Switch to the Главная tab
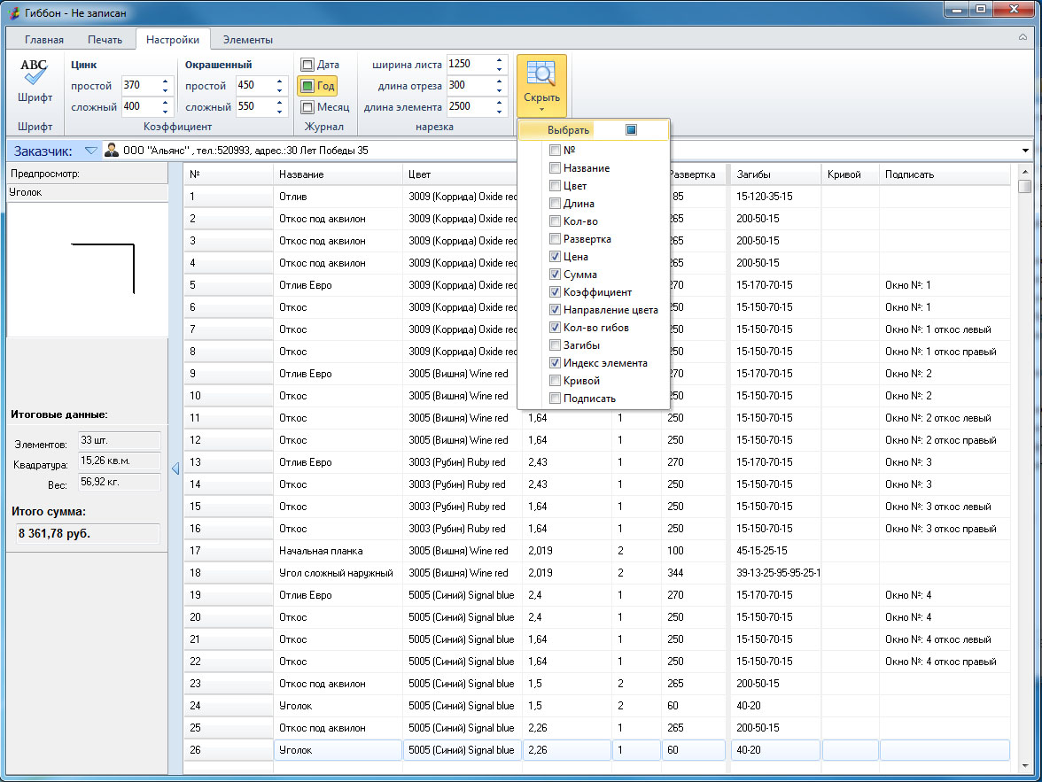Image resolution: width=1042 pixels, height=782 pixels. [x=43, y=40]
